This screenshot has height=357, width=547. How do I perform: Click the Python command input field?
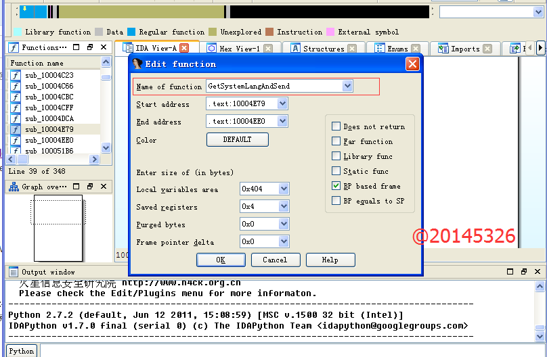pyautogui.click(x=291, y=351)
